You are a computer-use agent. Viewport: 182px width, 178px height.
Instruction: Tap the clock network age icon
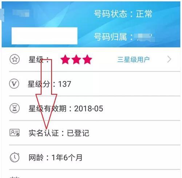[x=15, y=157]
